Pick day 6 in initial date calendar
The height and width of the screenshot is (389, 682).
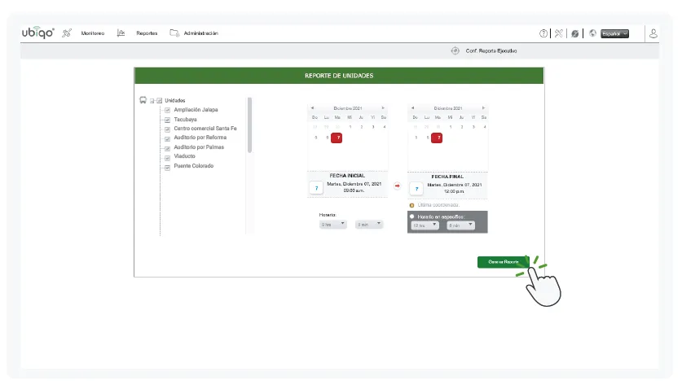click(327, 138)
